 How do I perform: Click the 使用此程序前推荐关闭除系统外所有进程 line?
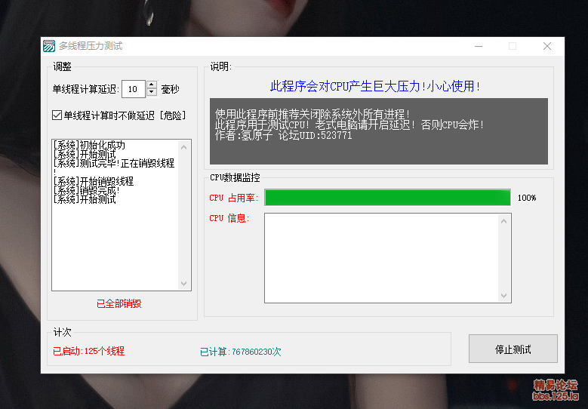(x=312, y=114)
